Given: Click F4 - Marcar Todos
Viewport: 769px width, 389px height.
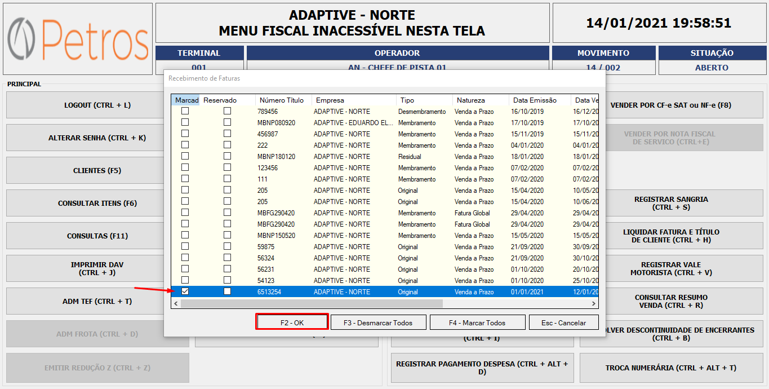Looking at the screenshot, I should tap(477, 322).
